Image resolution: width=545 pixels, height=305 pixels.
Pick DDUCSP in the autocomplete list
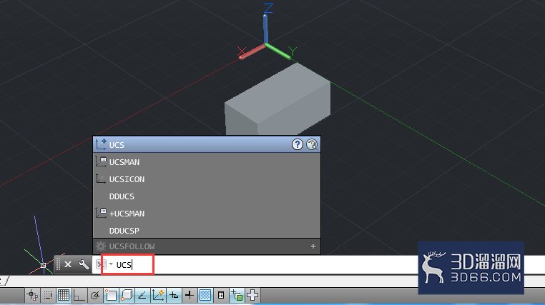click(x=207, y=231)
